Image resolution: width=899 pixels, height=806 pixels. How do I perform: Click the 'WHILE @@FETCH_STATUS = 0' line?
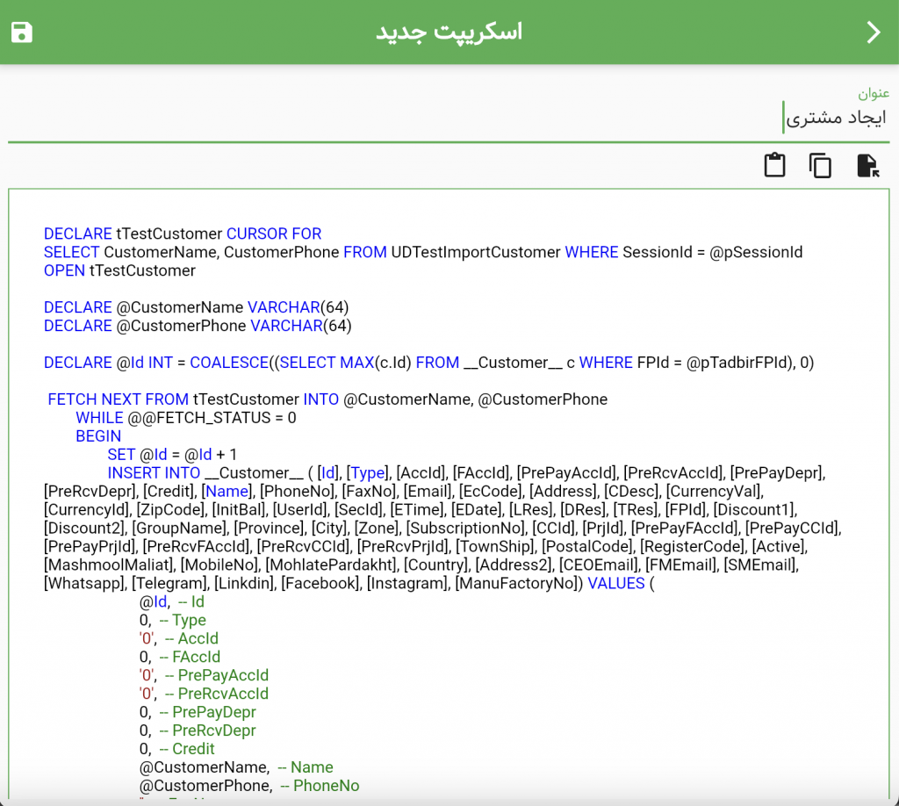tap(186, 418)
